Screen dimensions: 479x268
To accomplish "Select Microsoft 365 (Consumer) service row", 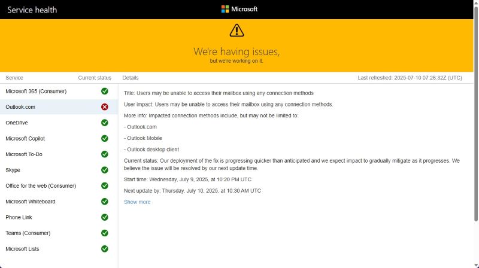I will coord(59,92).
